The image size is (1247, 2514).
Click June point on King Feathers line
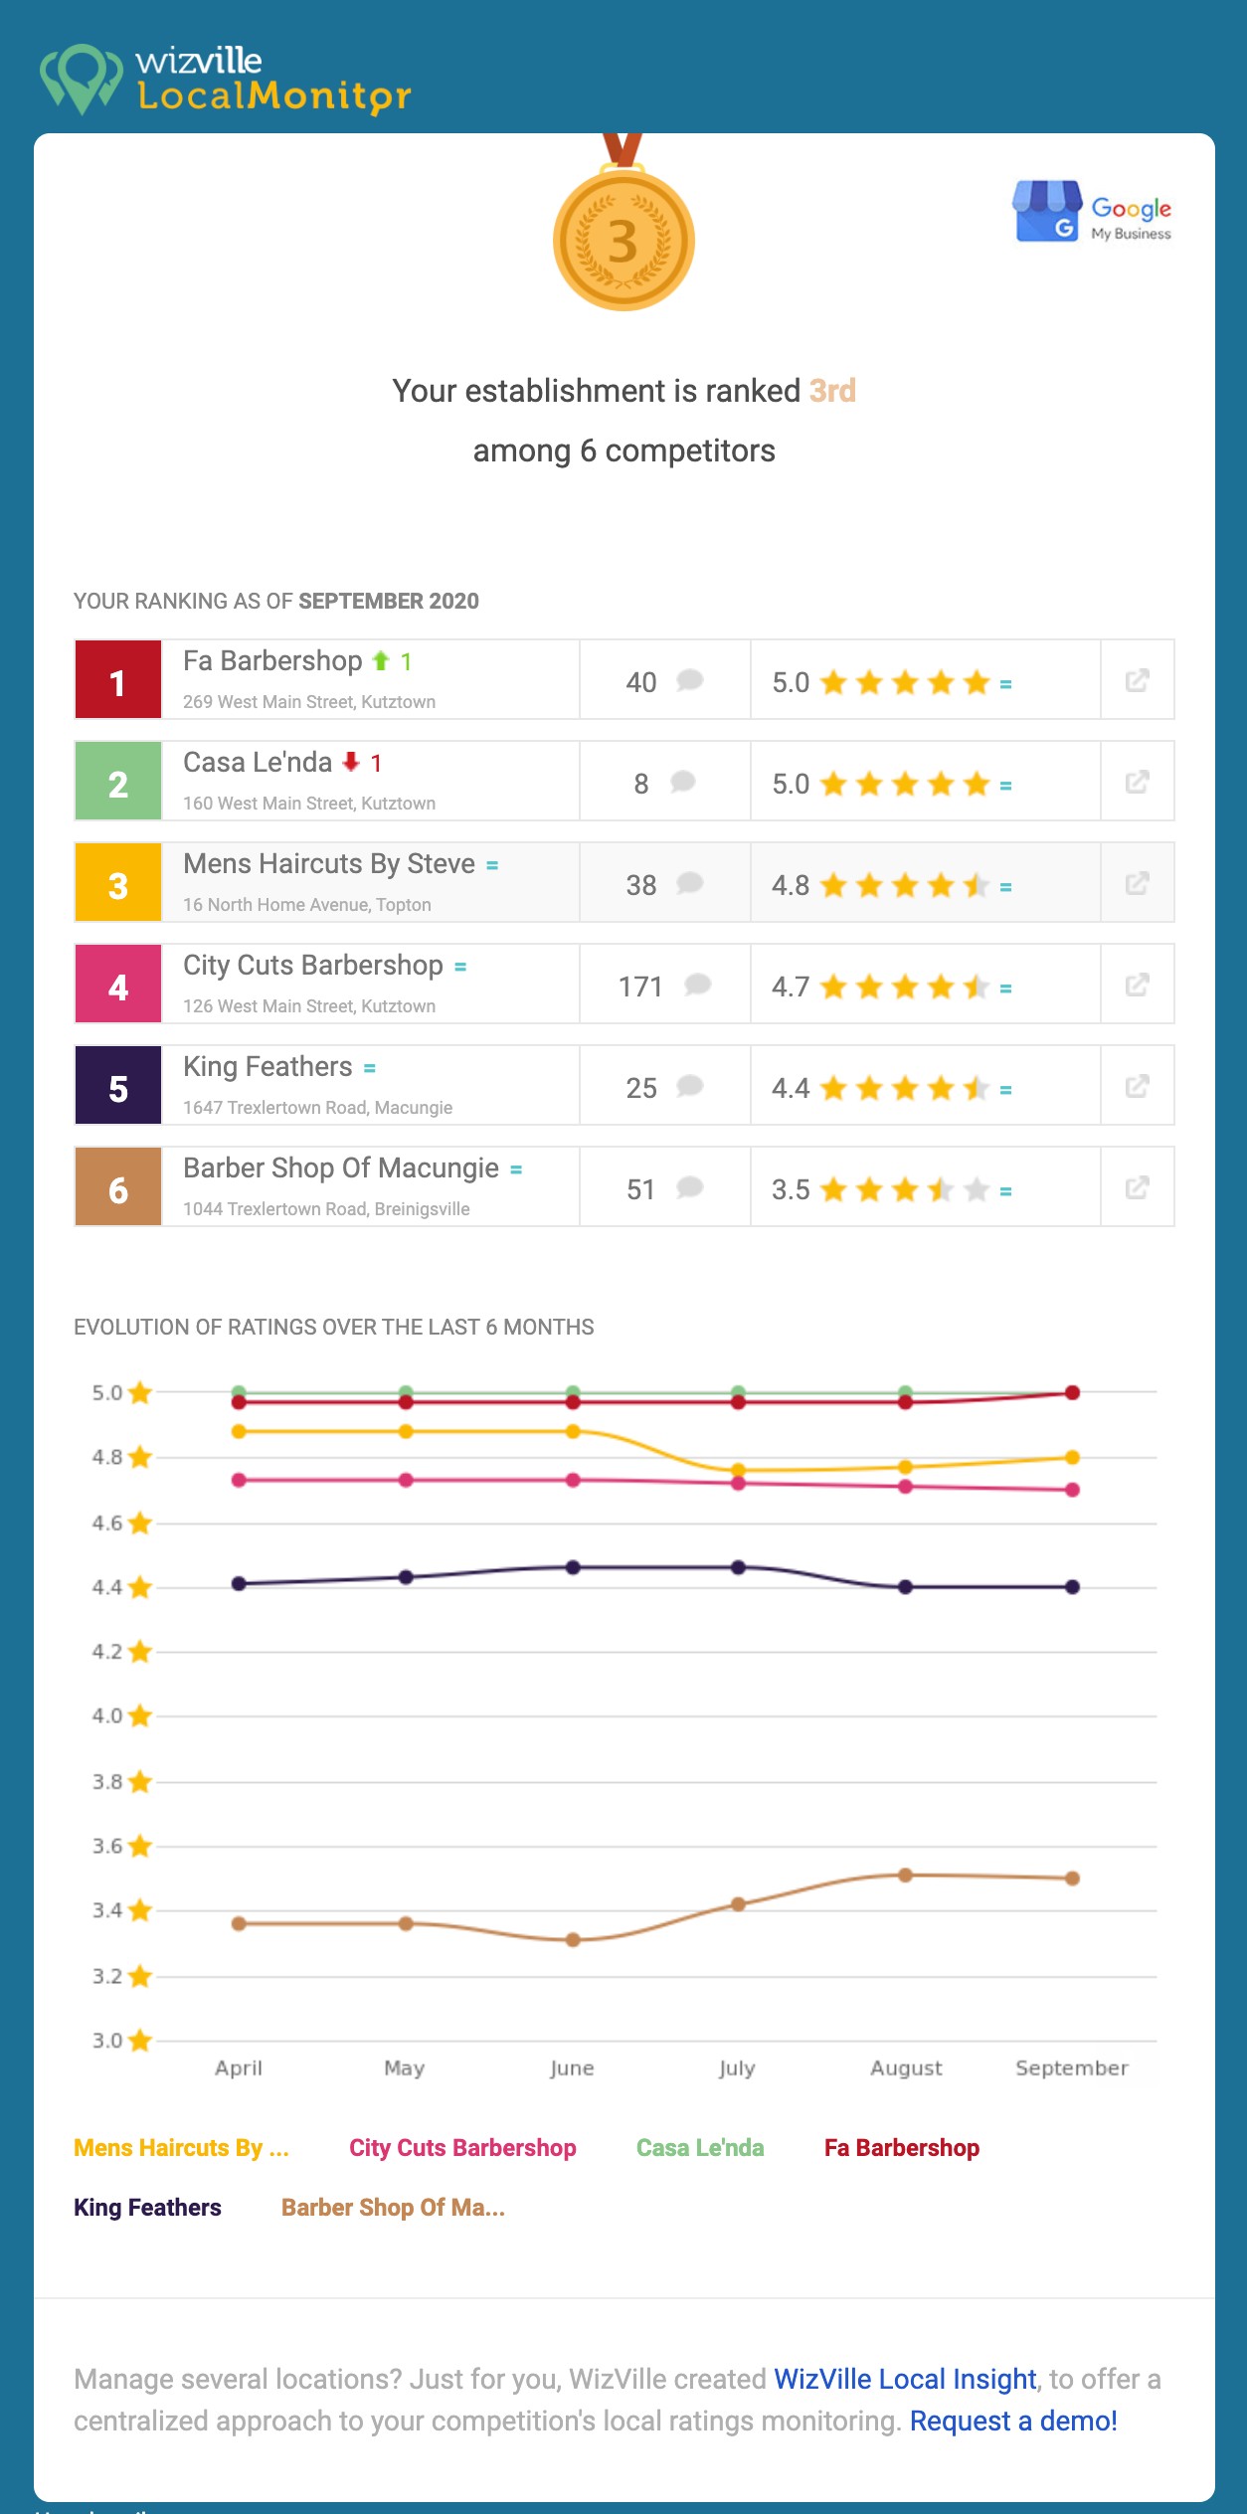[573, 1567]
